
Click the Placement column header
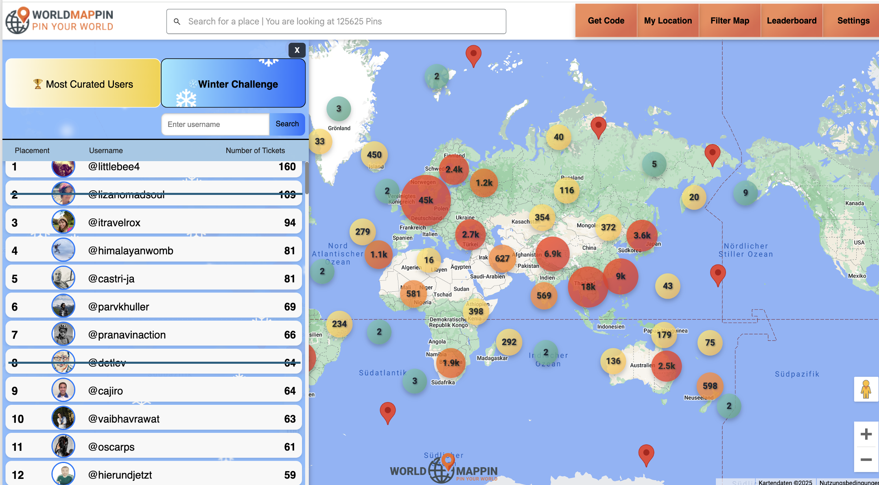[x=32, y=151]
